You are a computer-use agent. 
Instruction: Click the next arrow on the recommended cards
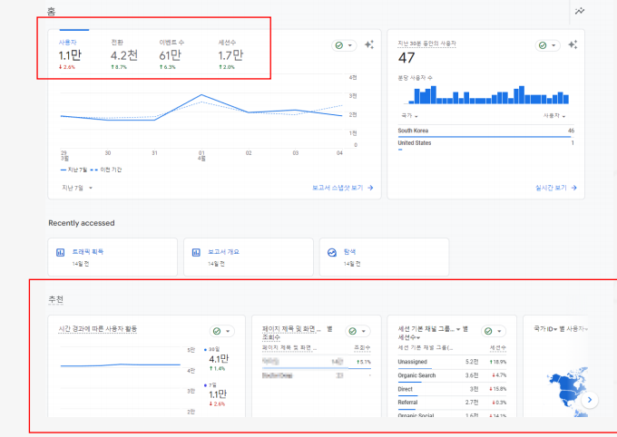[589, 400]
